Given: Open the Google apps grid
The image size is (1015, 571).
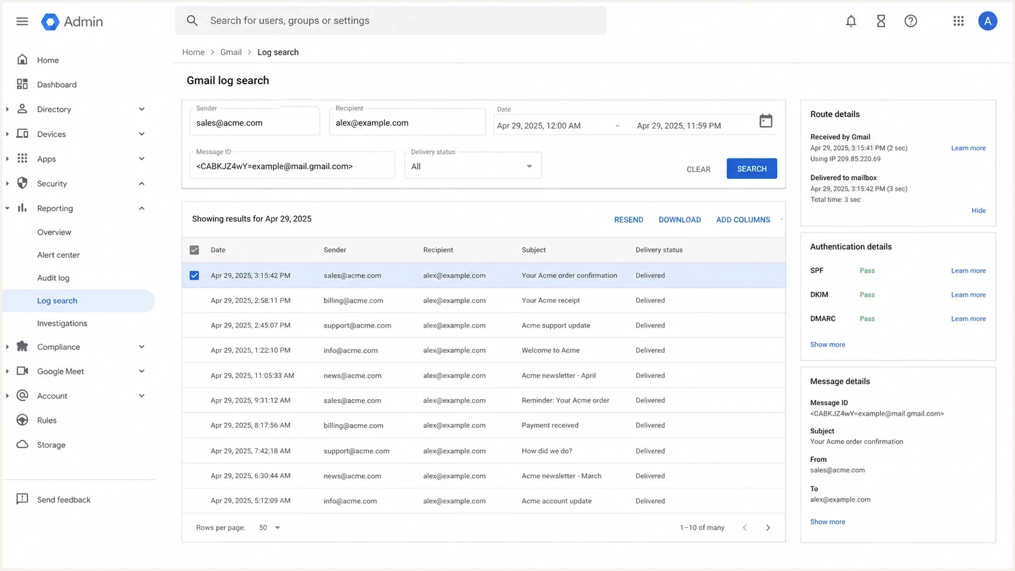Looking at the screenshot, I should [x=959, y=21].
